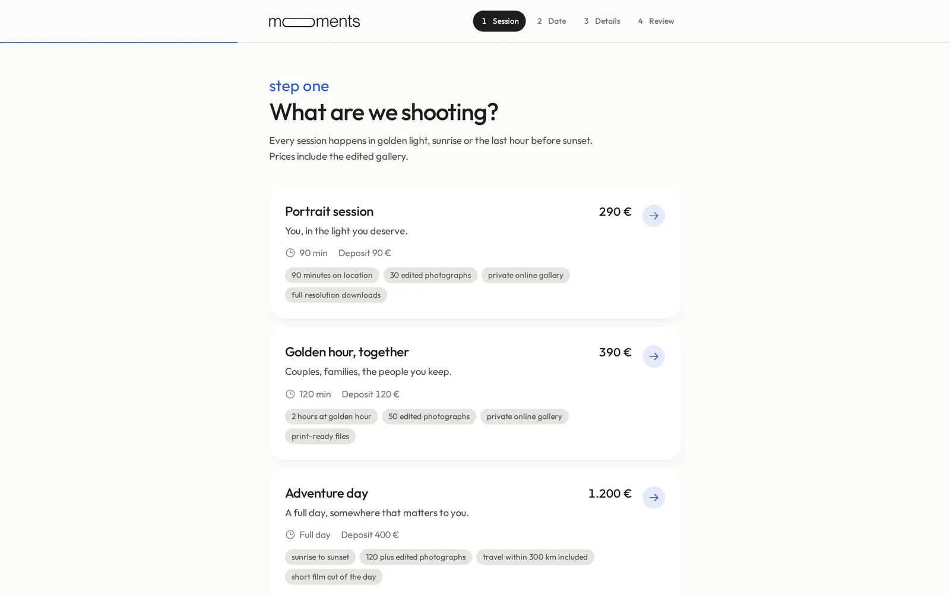Click the 1.200 € price
The width and height of the screenshot is (950, 594).
(610, 494)
